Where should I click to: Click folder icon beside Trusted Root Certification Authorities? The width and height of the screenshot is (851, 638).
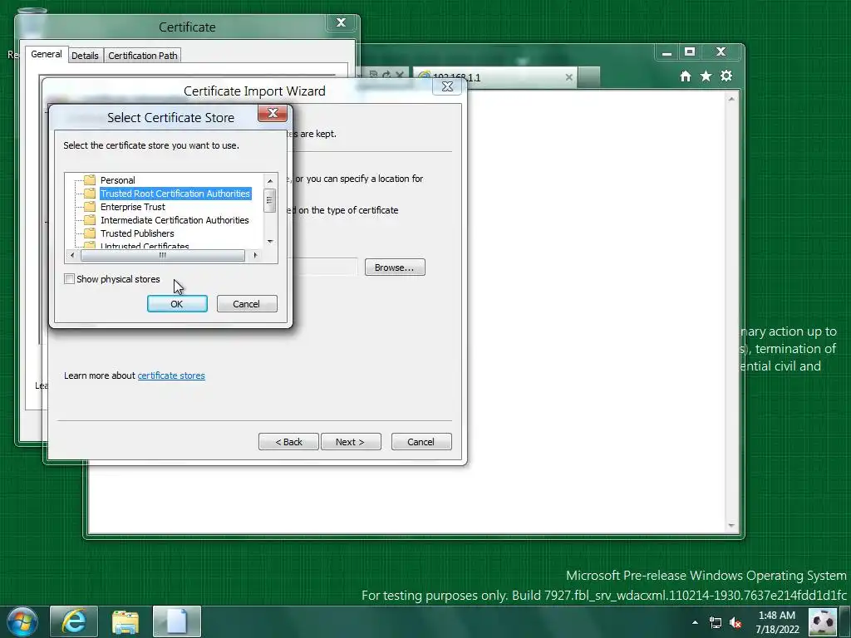pos(90,193)
